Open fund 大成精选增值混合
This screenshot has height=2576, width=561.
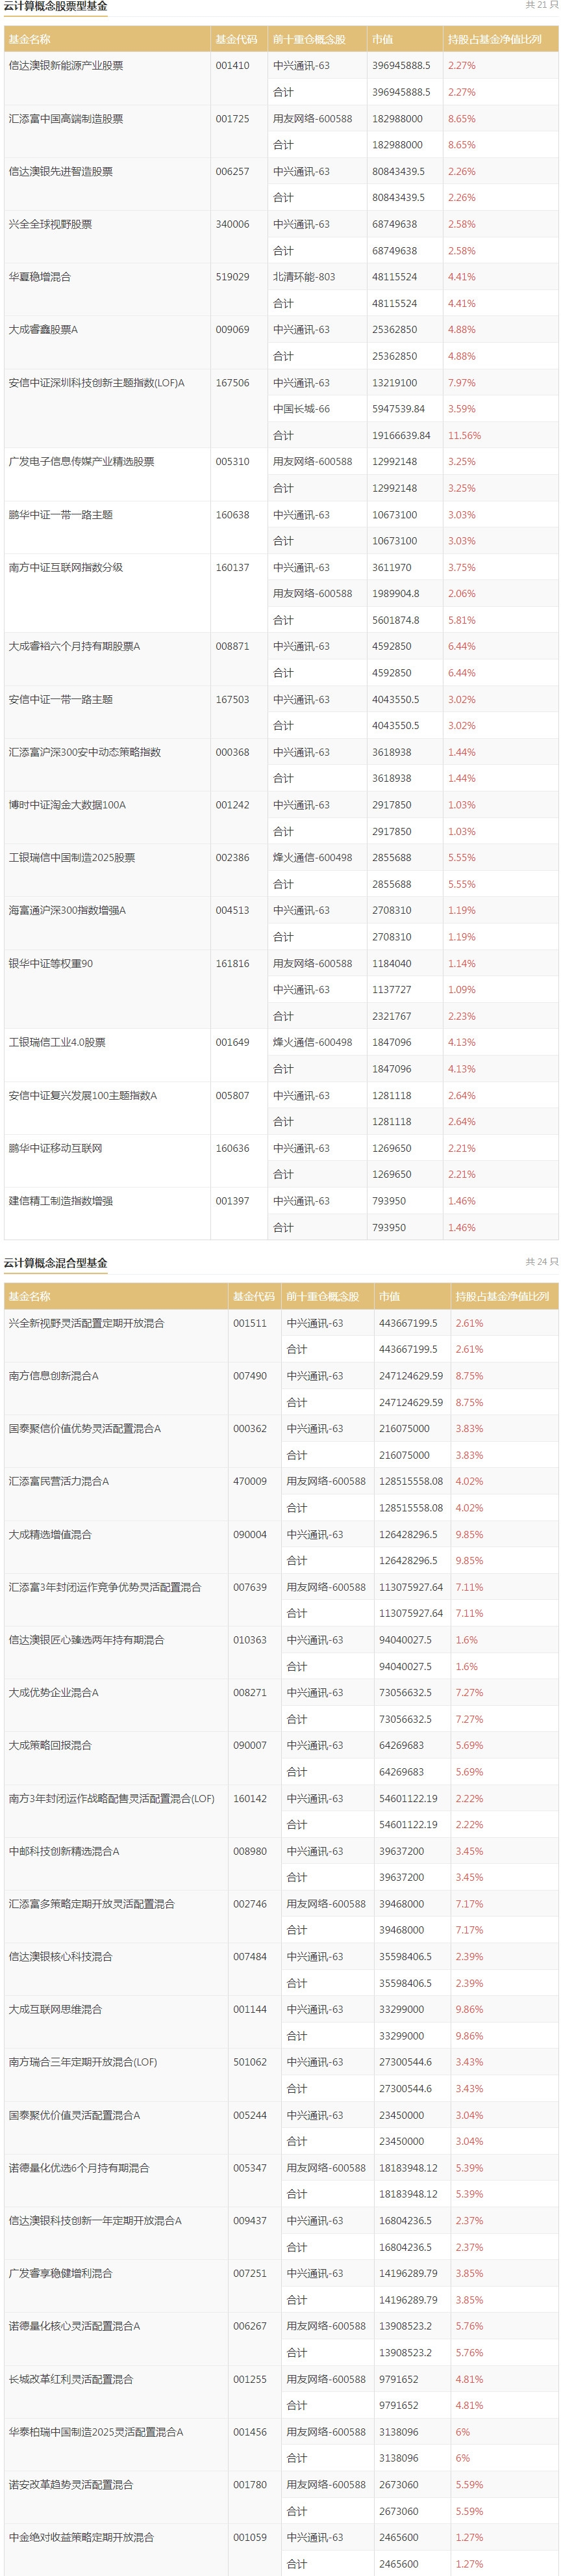[50, 1534]
